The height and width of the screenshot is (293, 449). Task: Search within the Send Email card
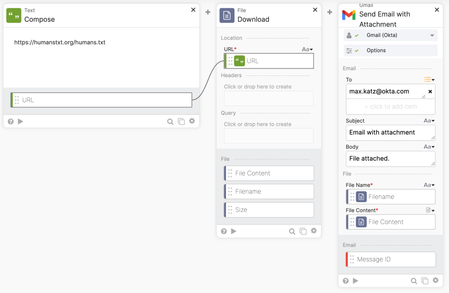[x=413, y=281]
